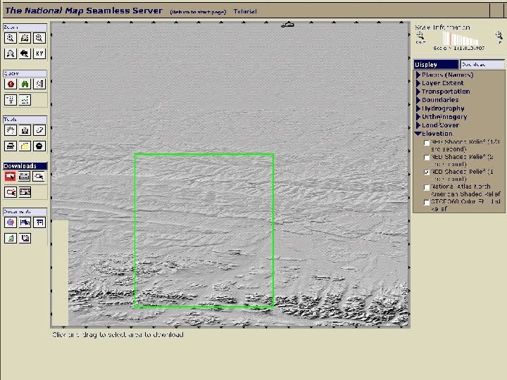507x380 pixels.
Task: Click the XY zoom-to-coordinates icon
Action: (39, 53)
